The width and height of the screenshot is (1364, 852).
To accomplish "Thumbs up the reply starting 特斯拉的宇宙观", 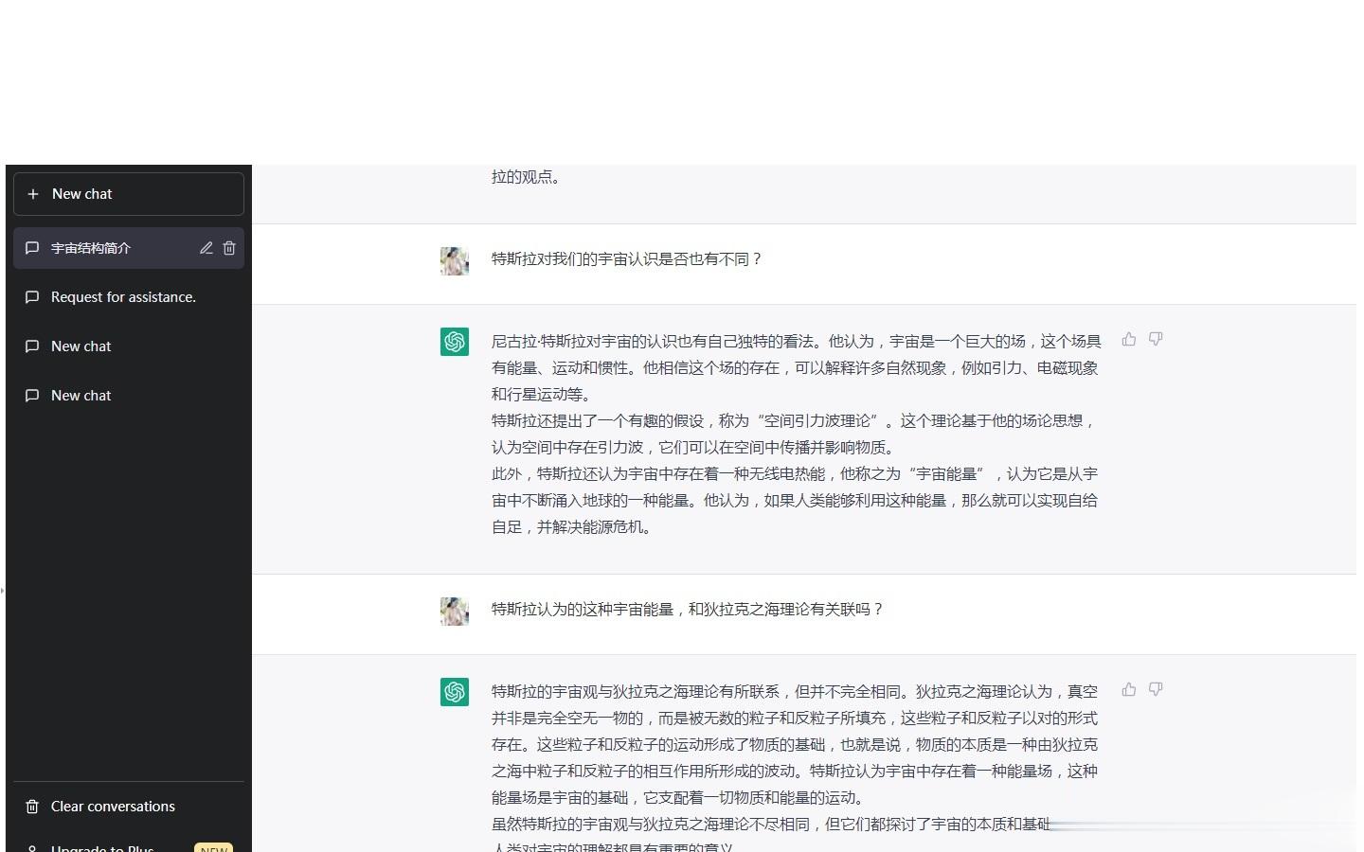I will click(1129, 689).
